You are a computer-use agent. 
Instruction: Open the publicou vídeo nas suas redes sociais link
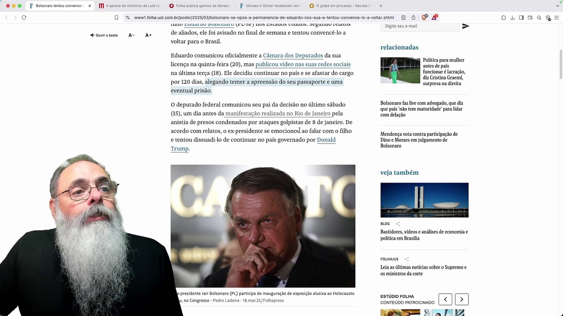(303, 65)
